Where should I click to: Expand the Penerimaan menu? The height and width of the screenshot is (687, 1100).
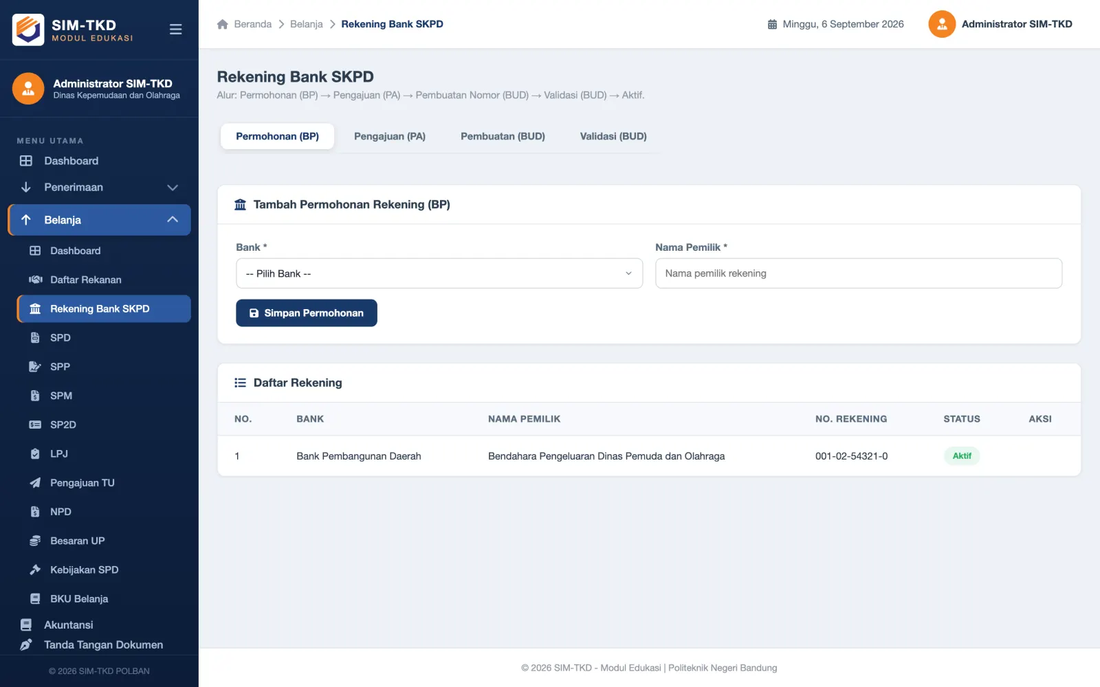99,187
